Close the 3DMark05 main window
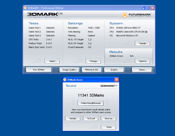175x136 pixels. 153,8
